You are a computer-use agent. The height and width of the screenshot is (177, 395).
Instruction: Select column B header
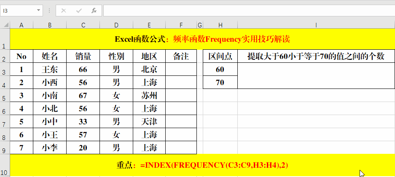coord(50,25)
